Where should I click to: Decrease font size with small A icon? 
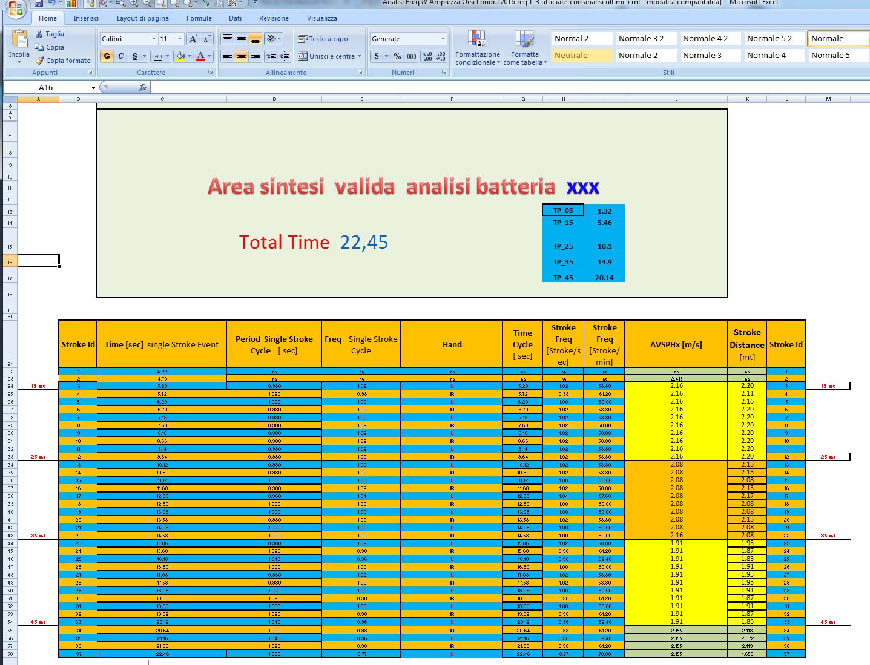[x=206, y=39]
